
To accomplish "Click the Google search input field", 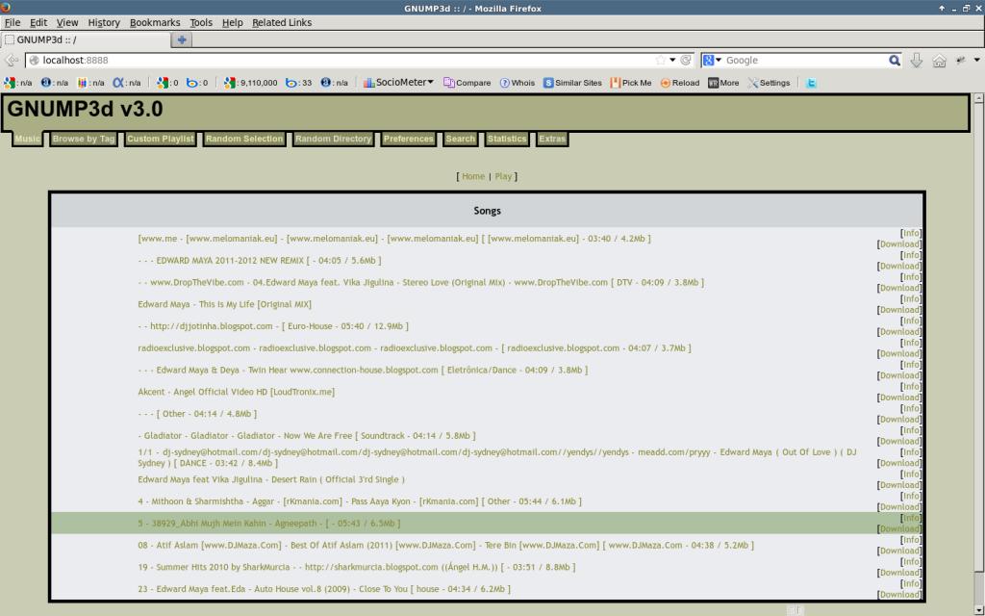I will tap(805, 61).
